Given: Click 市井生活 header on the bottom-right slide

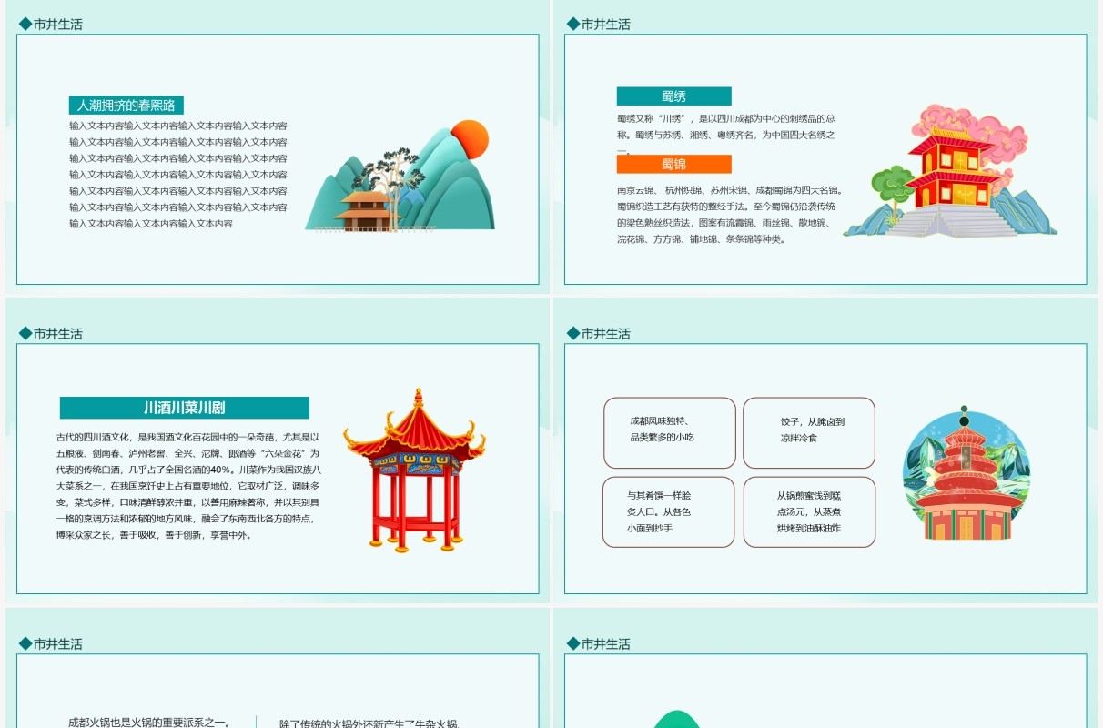Looking at the screenshot, I should 599,644.
